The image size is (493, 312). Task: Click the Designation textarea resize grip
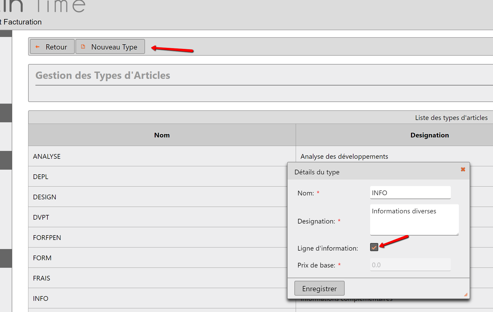pyautogui.click(x=457, y=234)
